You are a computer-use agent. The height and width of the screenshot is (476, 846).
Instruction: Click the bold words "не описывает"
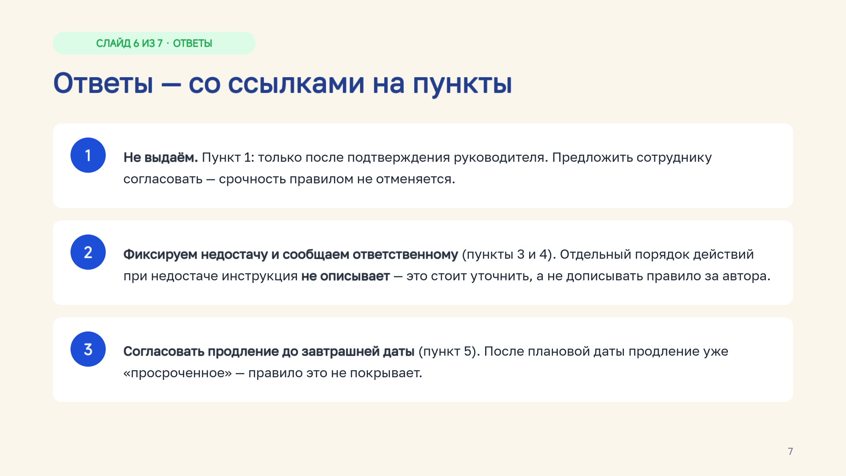[345, 276]
